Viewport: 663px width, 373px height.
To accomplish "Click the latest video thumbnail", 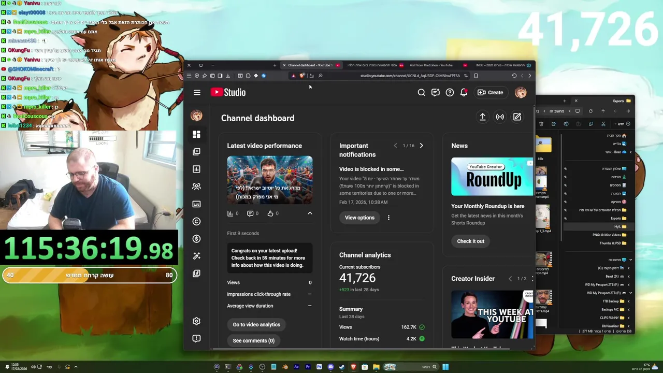I will pos(270,180).
